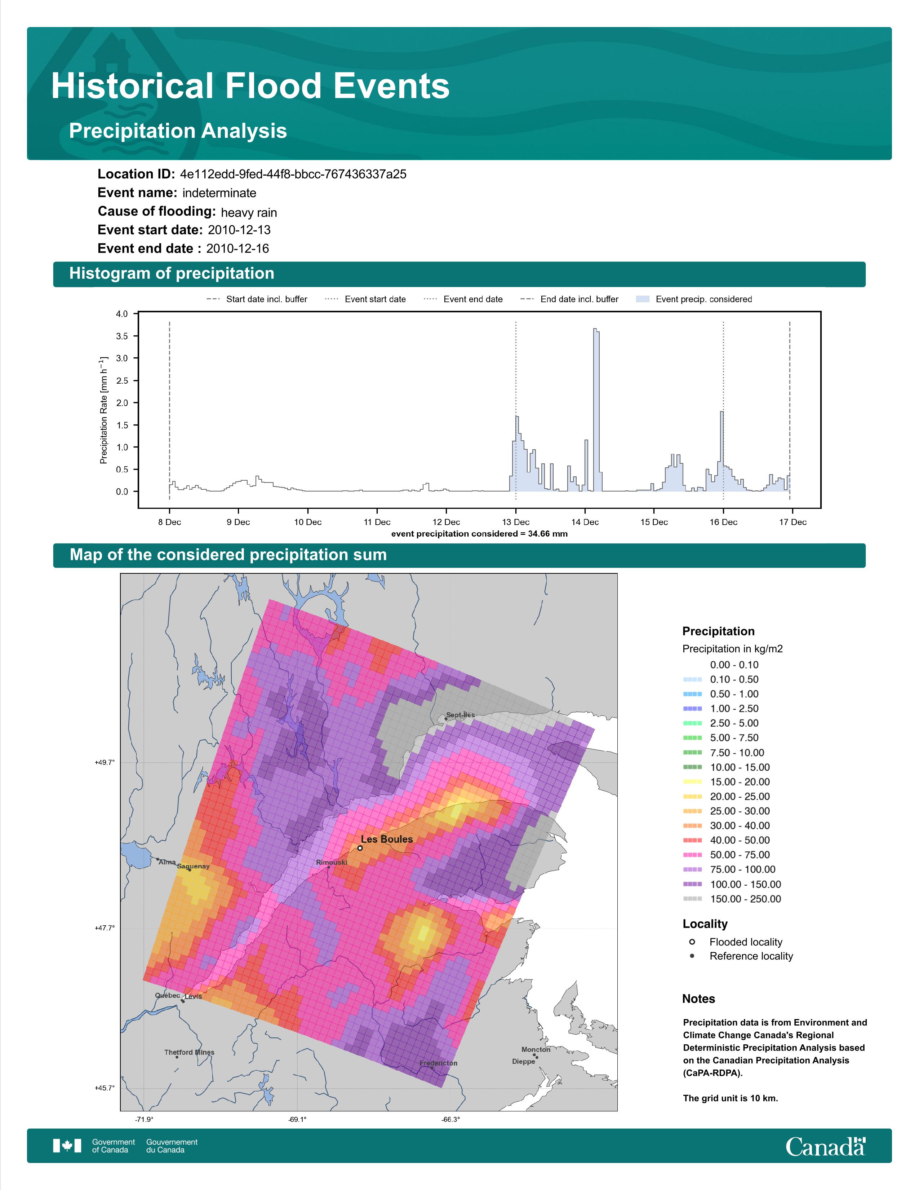Click the 8 Dec axis label
The image size is (919, 1190).
pos(169,522)
